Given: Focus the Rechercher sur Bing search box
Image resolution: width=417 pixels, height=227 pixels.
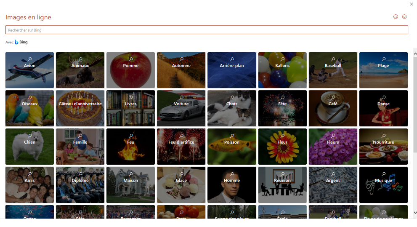Looking at the screenshot, I should [207, 30].
